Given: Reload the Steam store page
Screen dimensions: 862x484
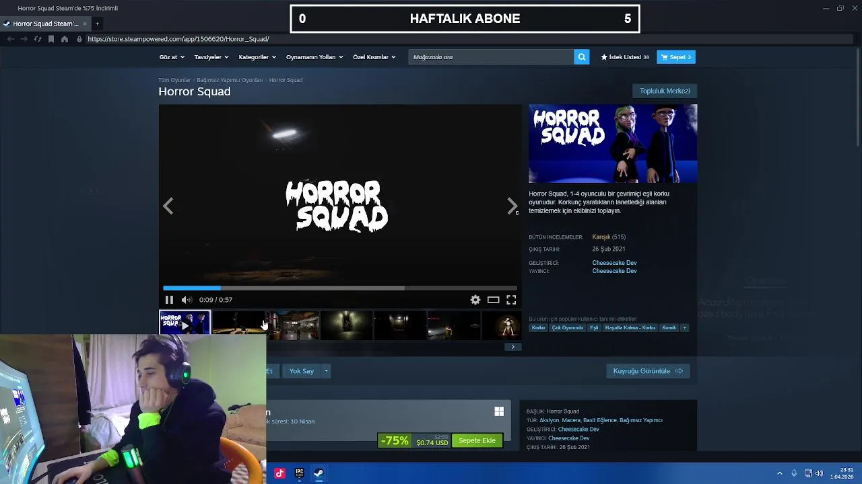Looking at the screenshot, I should 37,39.
